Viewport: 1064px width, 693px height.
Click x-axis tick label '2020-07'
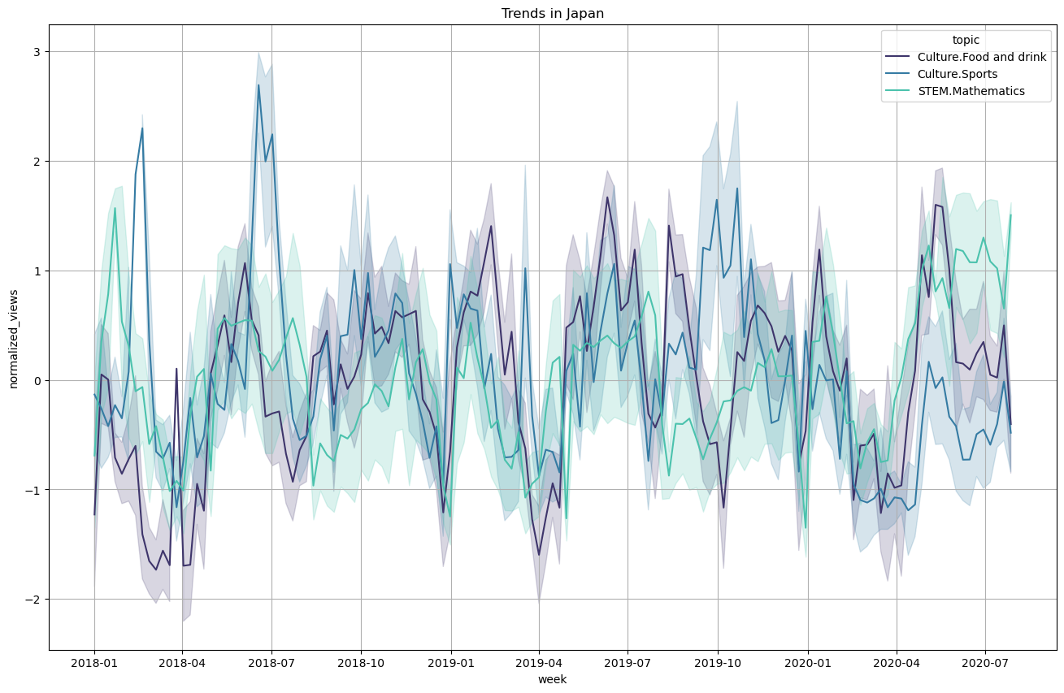click(985, 663)
